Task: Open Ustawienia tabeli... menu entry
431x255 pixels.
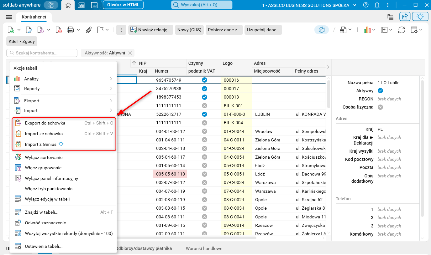Action: pyautogui.click(x=63, y=246)
